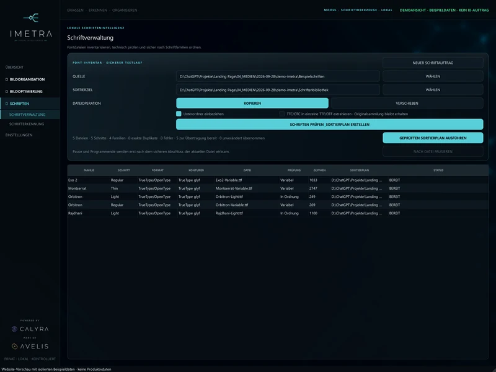Image resolution: width=496 pixels, height=372 pixels.
Task: Open the ÜBERSICHT sidebar item
Action: [14, 68]
